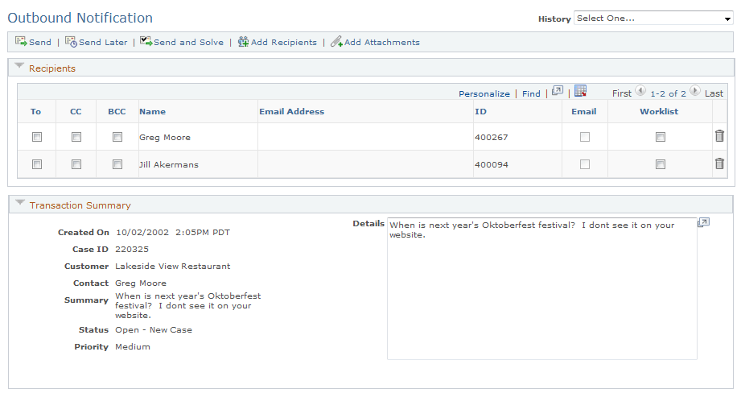Click the Send and Solve link
The image size is (741, 393).
(188, 42)
